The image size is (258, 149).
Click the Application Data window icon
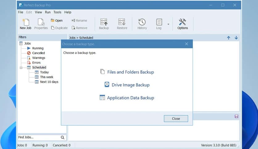(x=102, y=97)
